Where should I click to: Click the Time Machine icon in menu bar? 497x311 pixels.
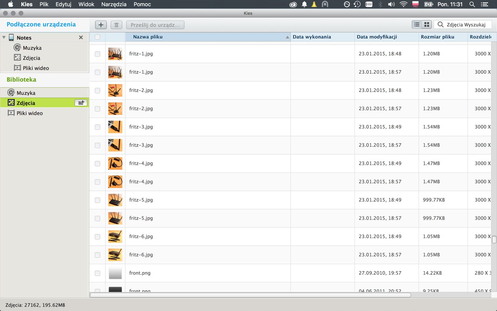(x=357, y=4)
